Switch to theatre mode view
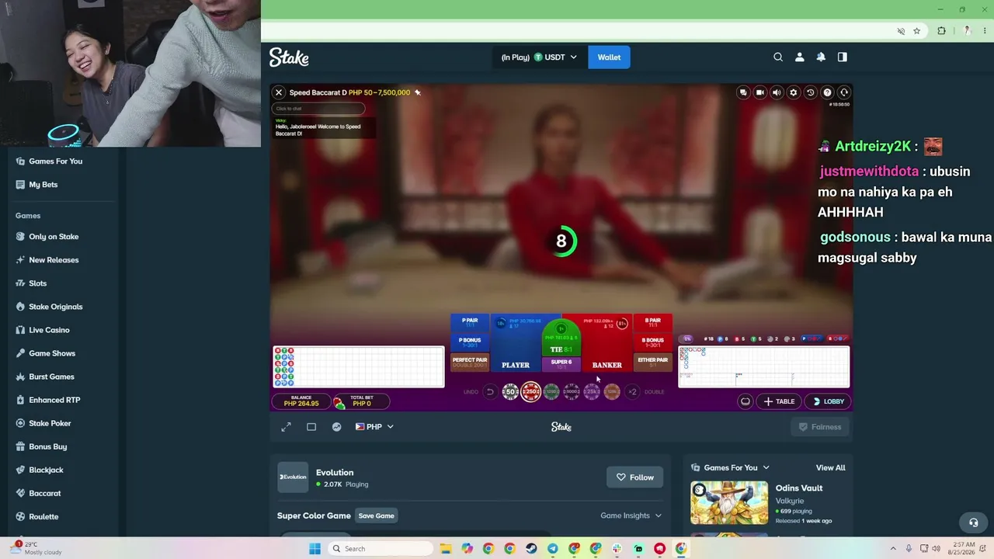Image resolution: width=994 pixels, height=559 pixels. pos(311,427)
